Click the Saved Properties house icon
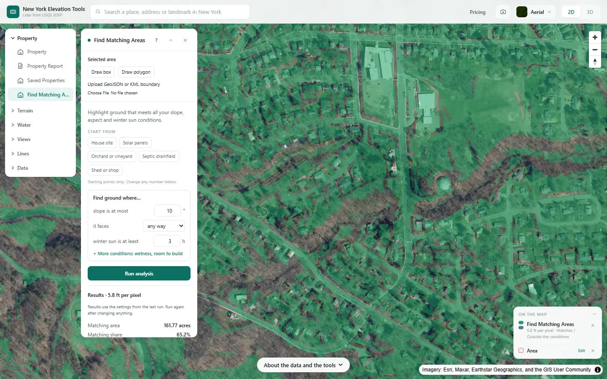 pyautogui.click(x=20, y=80)
